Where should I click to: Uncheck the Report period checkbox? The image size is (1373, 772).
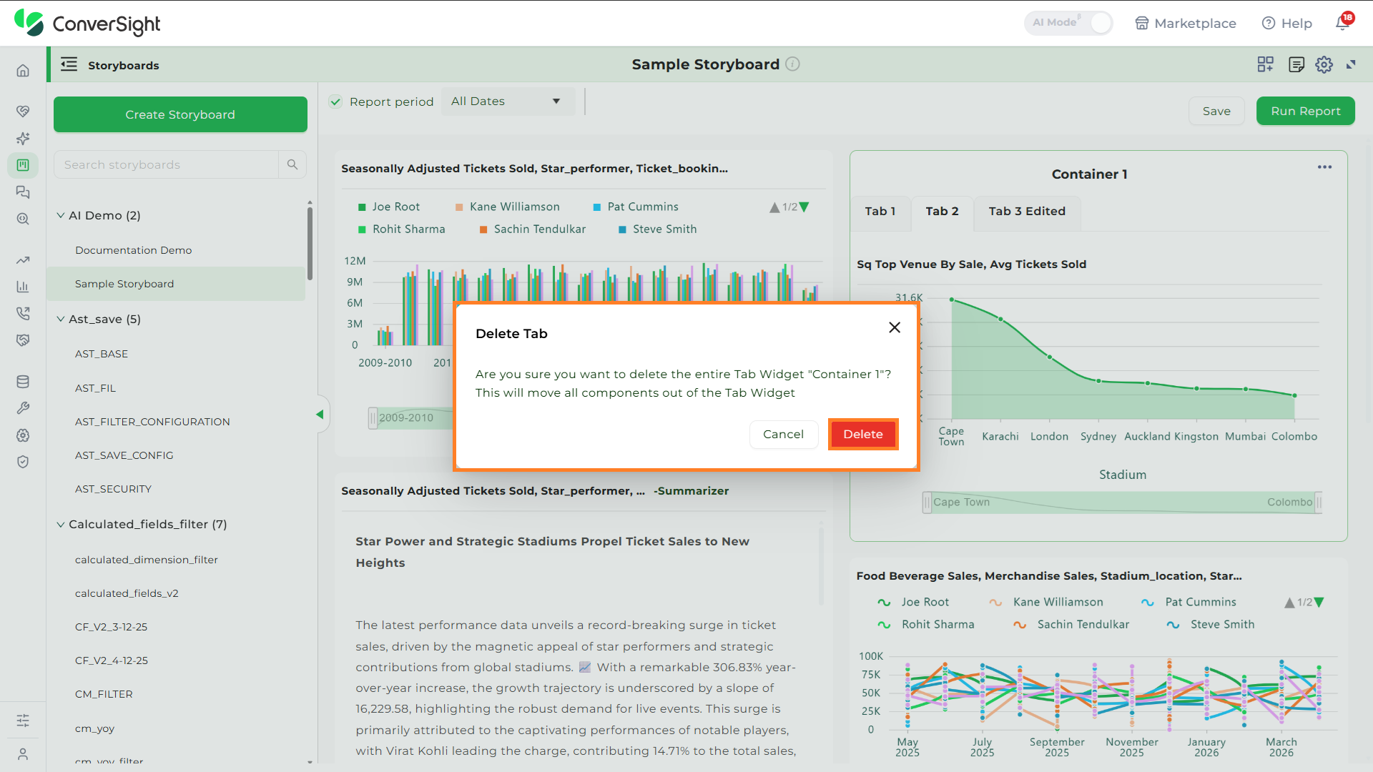tap(335, 102)
